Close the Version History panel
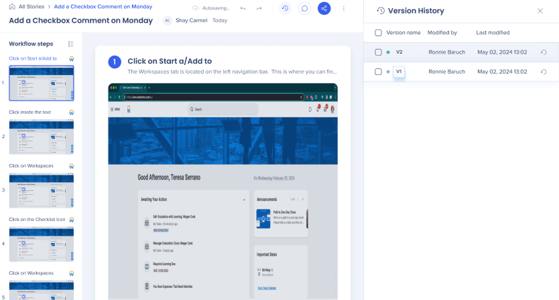The width and height of the screenshot is (559, 300). [x=540, y=11]
